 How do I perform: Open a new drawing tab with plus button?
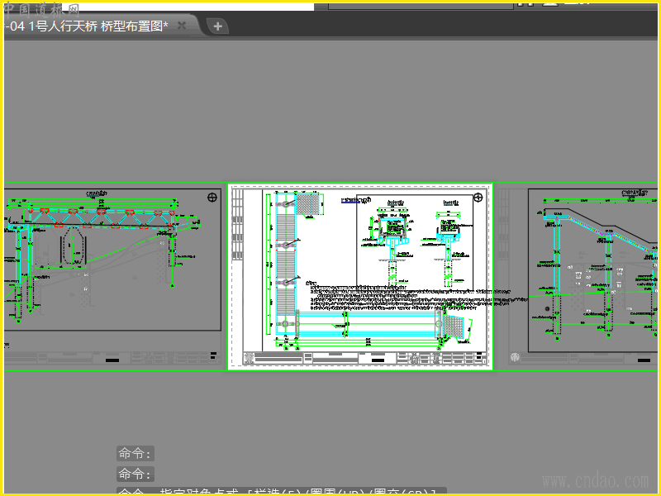(217, 26)
